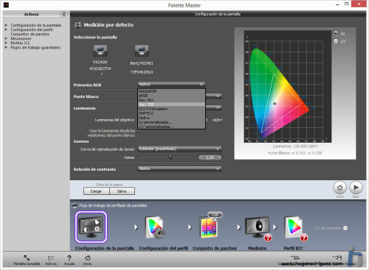Open Configuración de la pantalla workflow step
This screenshot has width=369, height=270.
92,227
